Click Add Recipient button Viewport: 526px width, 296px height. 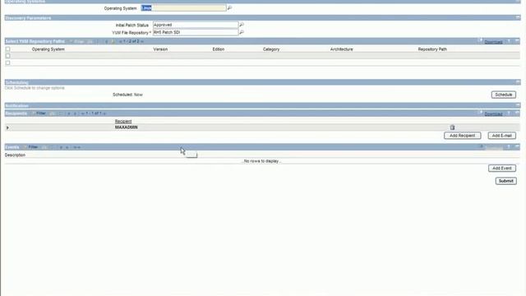462,136
